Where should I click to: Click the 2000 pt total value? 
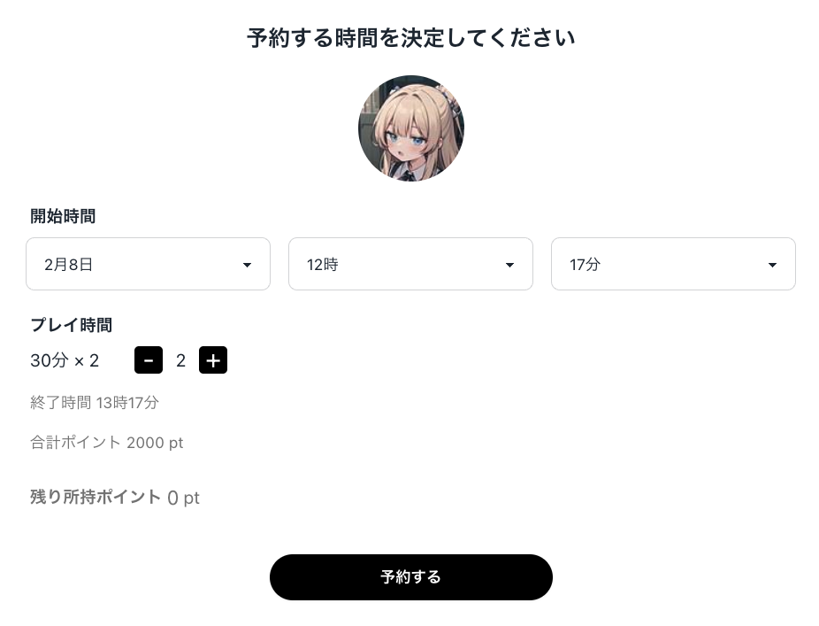(x=155, y=443)
